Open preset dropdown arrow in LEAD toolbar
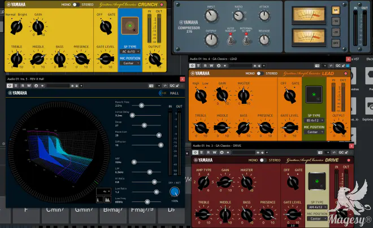 click(264, 65)
